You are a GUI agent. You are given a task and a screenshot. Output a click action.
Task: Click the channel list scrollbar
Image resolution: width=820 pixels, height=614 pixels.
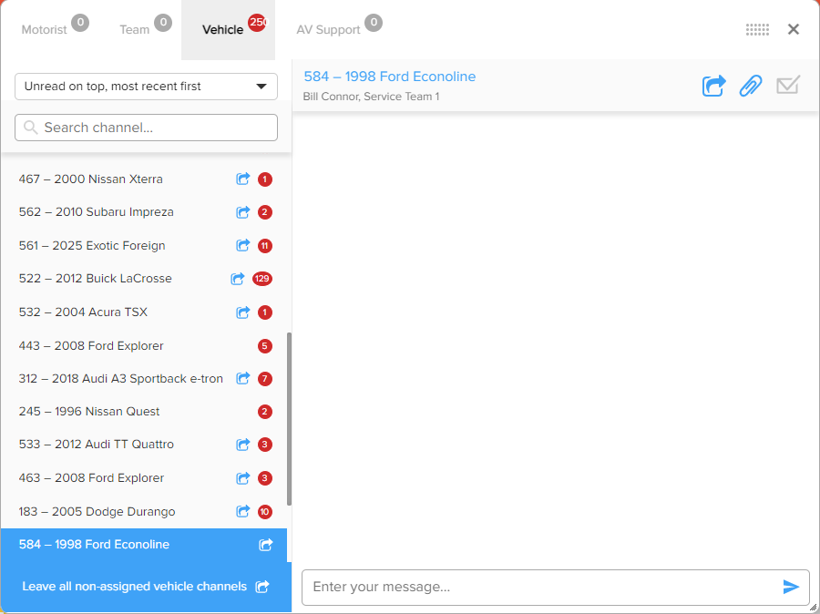289,418
